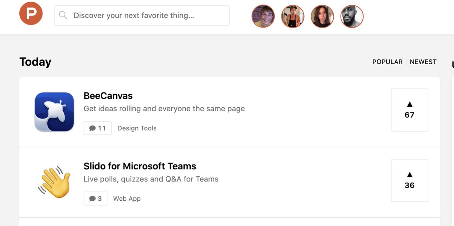Image resolution: width=454 pixels, height=226 pixels.
Task: Open the bearded man's avatar
Action: pyautogui.click(x=352, y=16)
